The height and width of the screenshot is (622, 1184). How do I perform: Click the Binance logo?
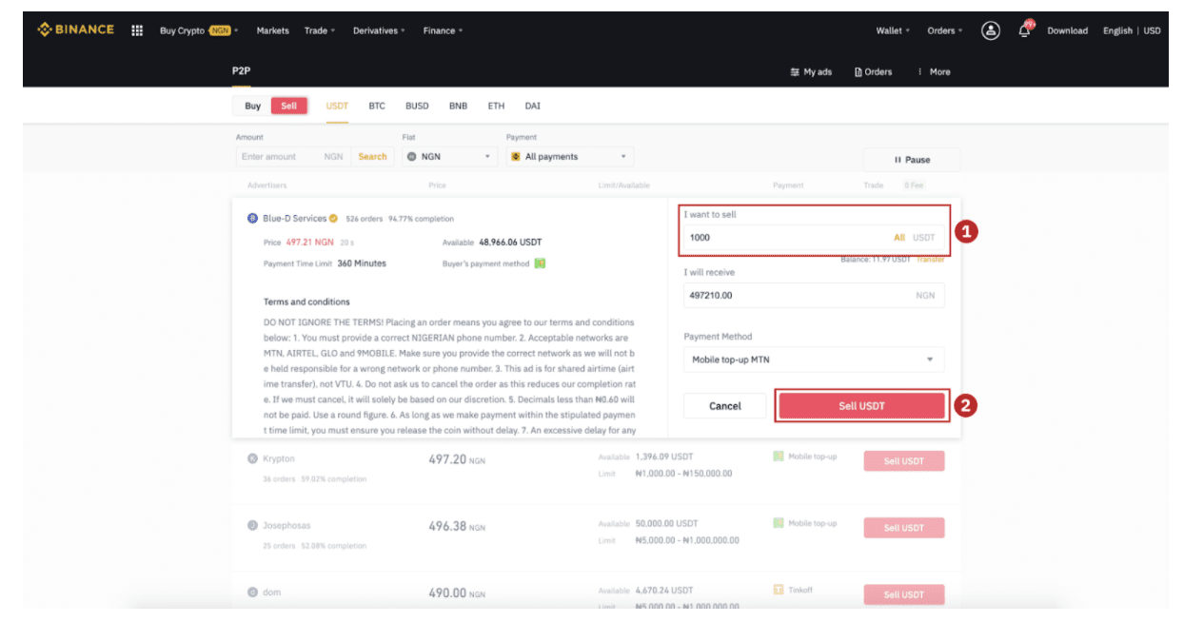click(75, 29)
